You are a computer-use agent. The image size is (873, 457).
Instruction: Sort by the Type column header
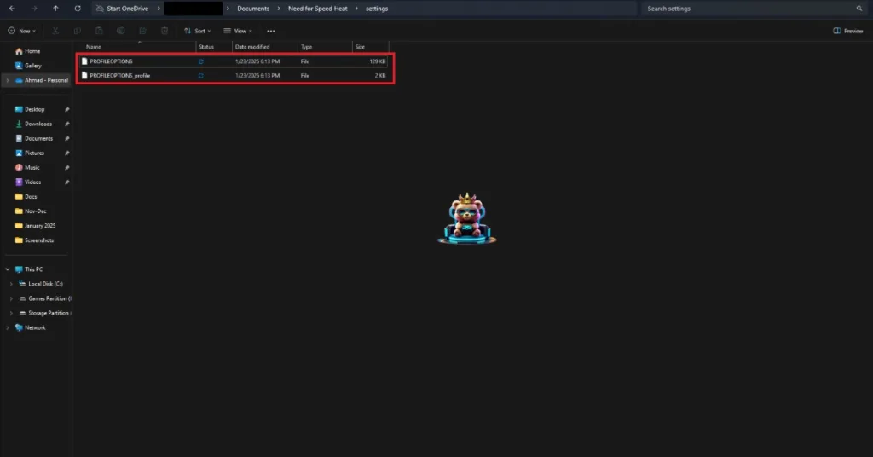click(x=306, y=47)
